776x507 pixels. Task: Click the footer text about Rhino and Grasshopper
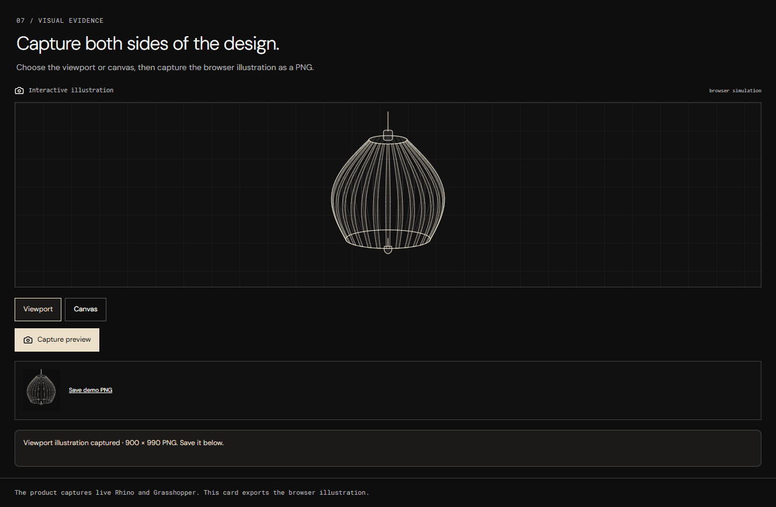192,492
